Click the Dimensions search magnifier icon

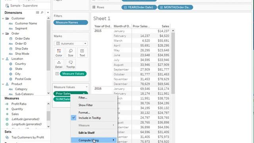pyautogui.click(x=42, y=12)
